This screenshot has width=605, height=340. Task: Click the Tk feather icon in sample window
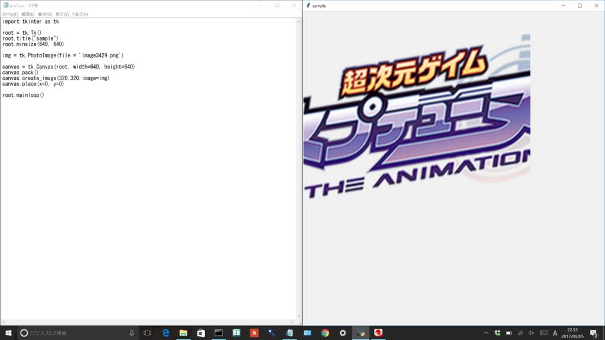click(308, 5)
